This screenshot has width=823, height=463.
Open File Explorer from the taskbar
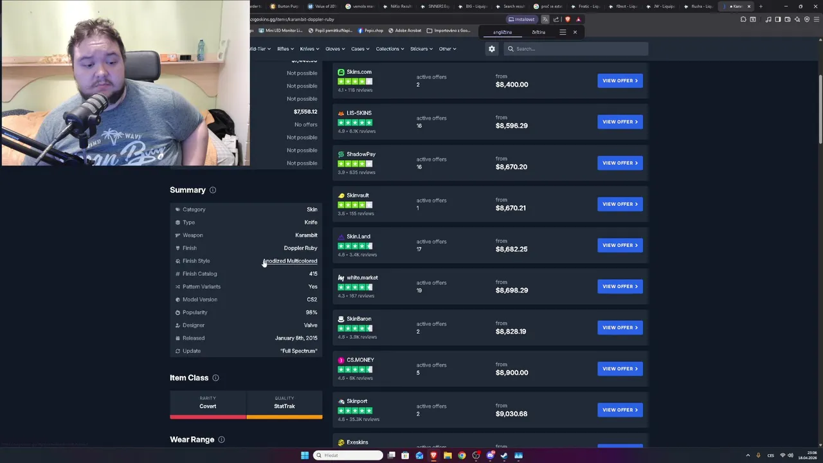pyautogui.click(x=448, y=455)
